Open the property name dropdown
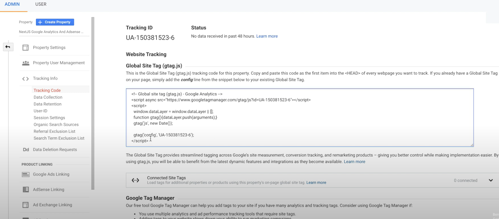Screen dimensions: 499x219 51,32
